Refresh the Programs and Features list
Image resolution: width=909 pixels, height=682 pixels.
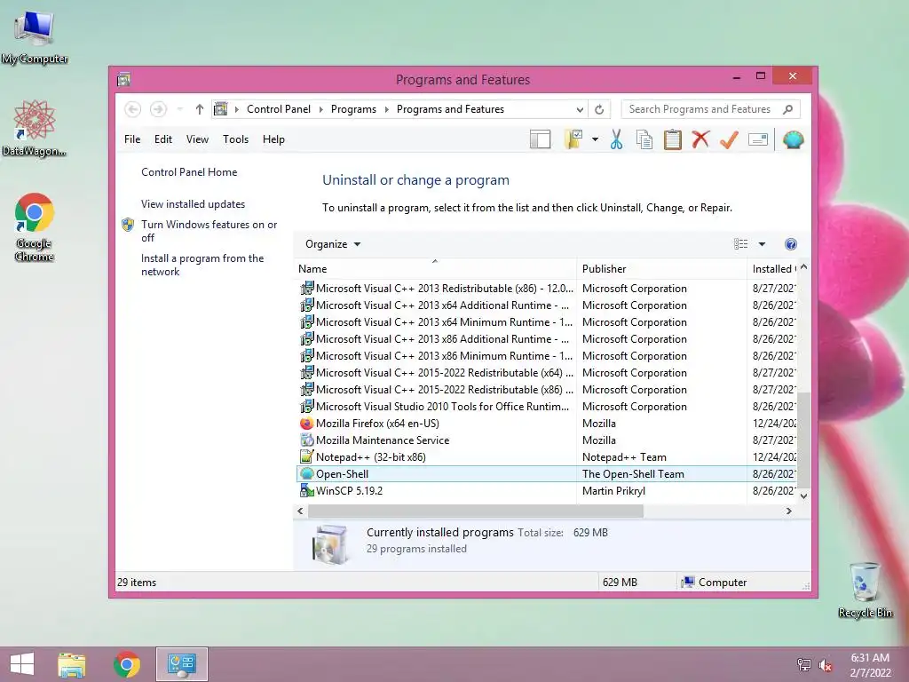coord(599,109)
